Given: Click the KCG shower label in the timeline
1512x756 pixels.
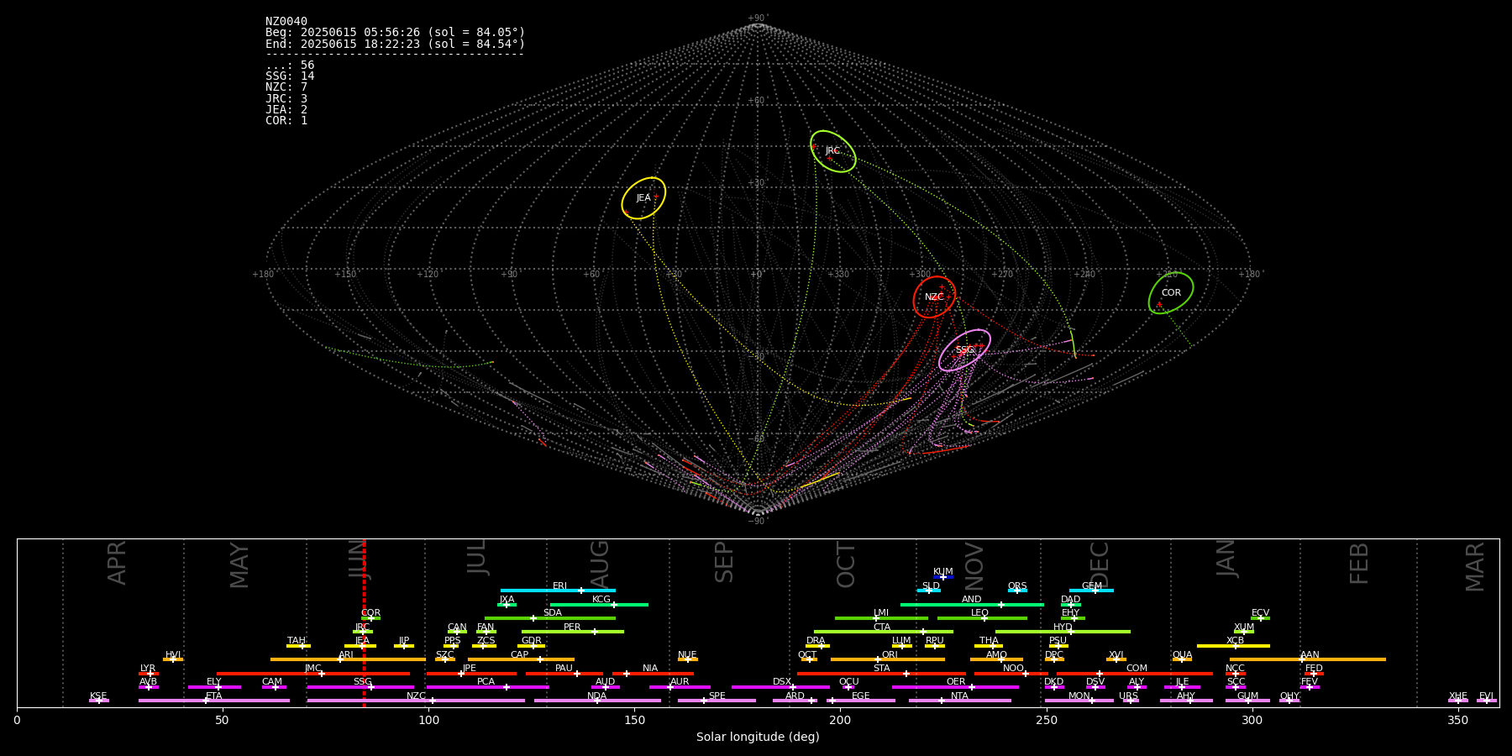Looking at the screenshot, I should click(x=601, y=600).
